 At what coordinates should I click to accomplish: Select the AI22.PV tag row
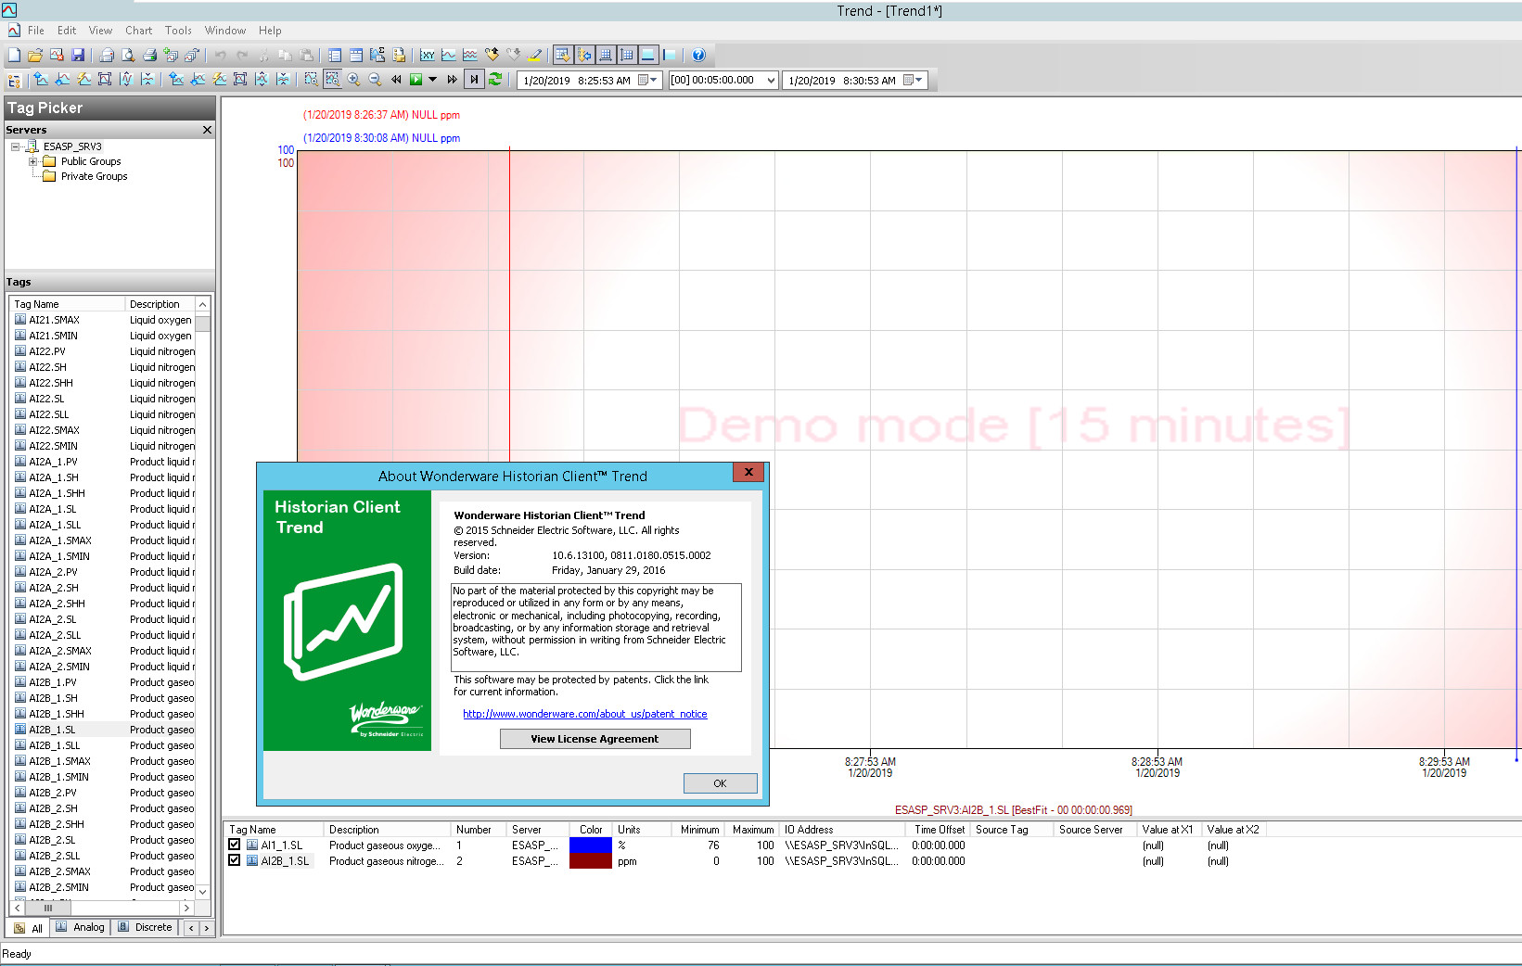(104, 351)
